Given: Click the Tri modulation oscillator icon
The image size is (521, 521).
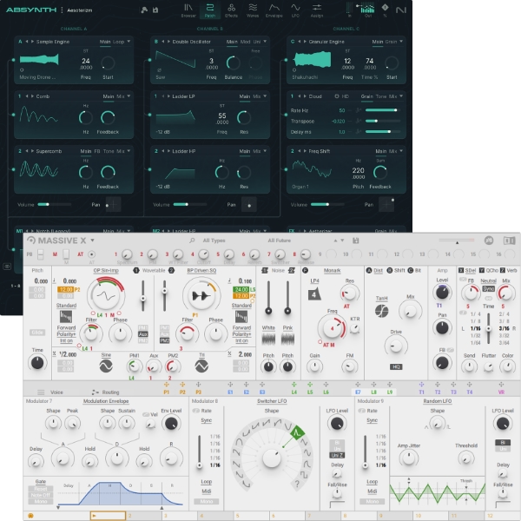Looking at the screenshot, I should click(x=201, y=366).
